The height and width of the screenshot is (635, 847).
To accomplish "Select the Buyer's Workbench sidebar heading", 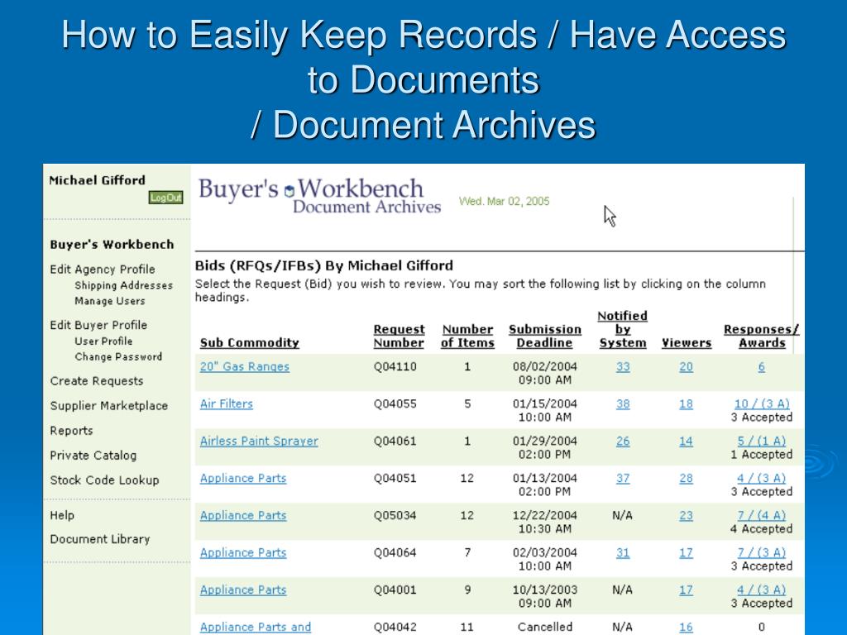I will pyautogui.click(x=112, y=245).
